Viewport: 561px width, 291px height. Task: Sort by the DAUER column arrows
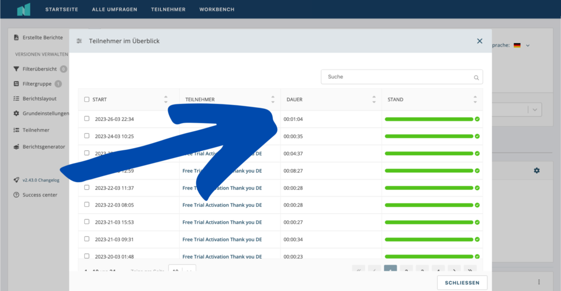click(x=374, y=100)
